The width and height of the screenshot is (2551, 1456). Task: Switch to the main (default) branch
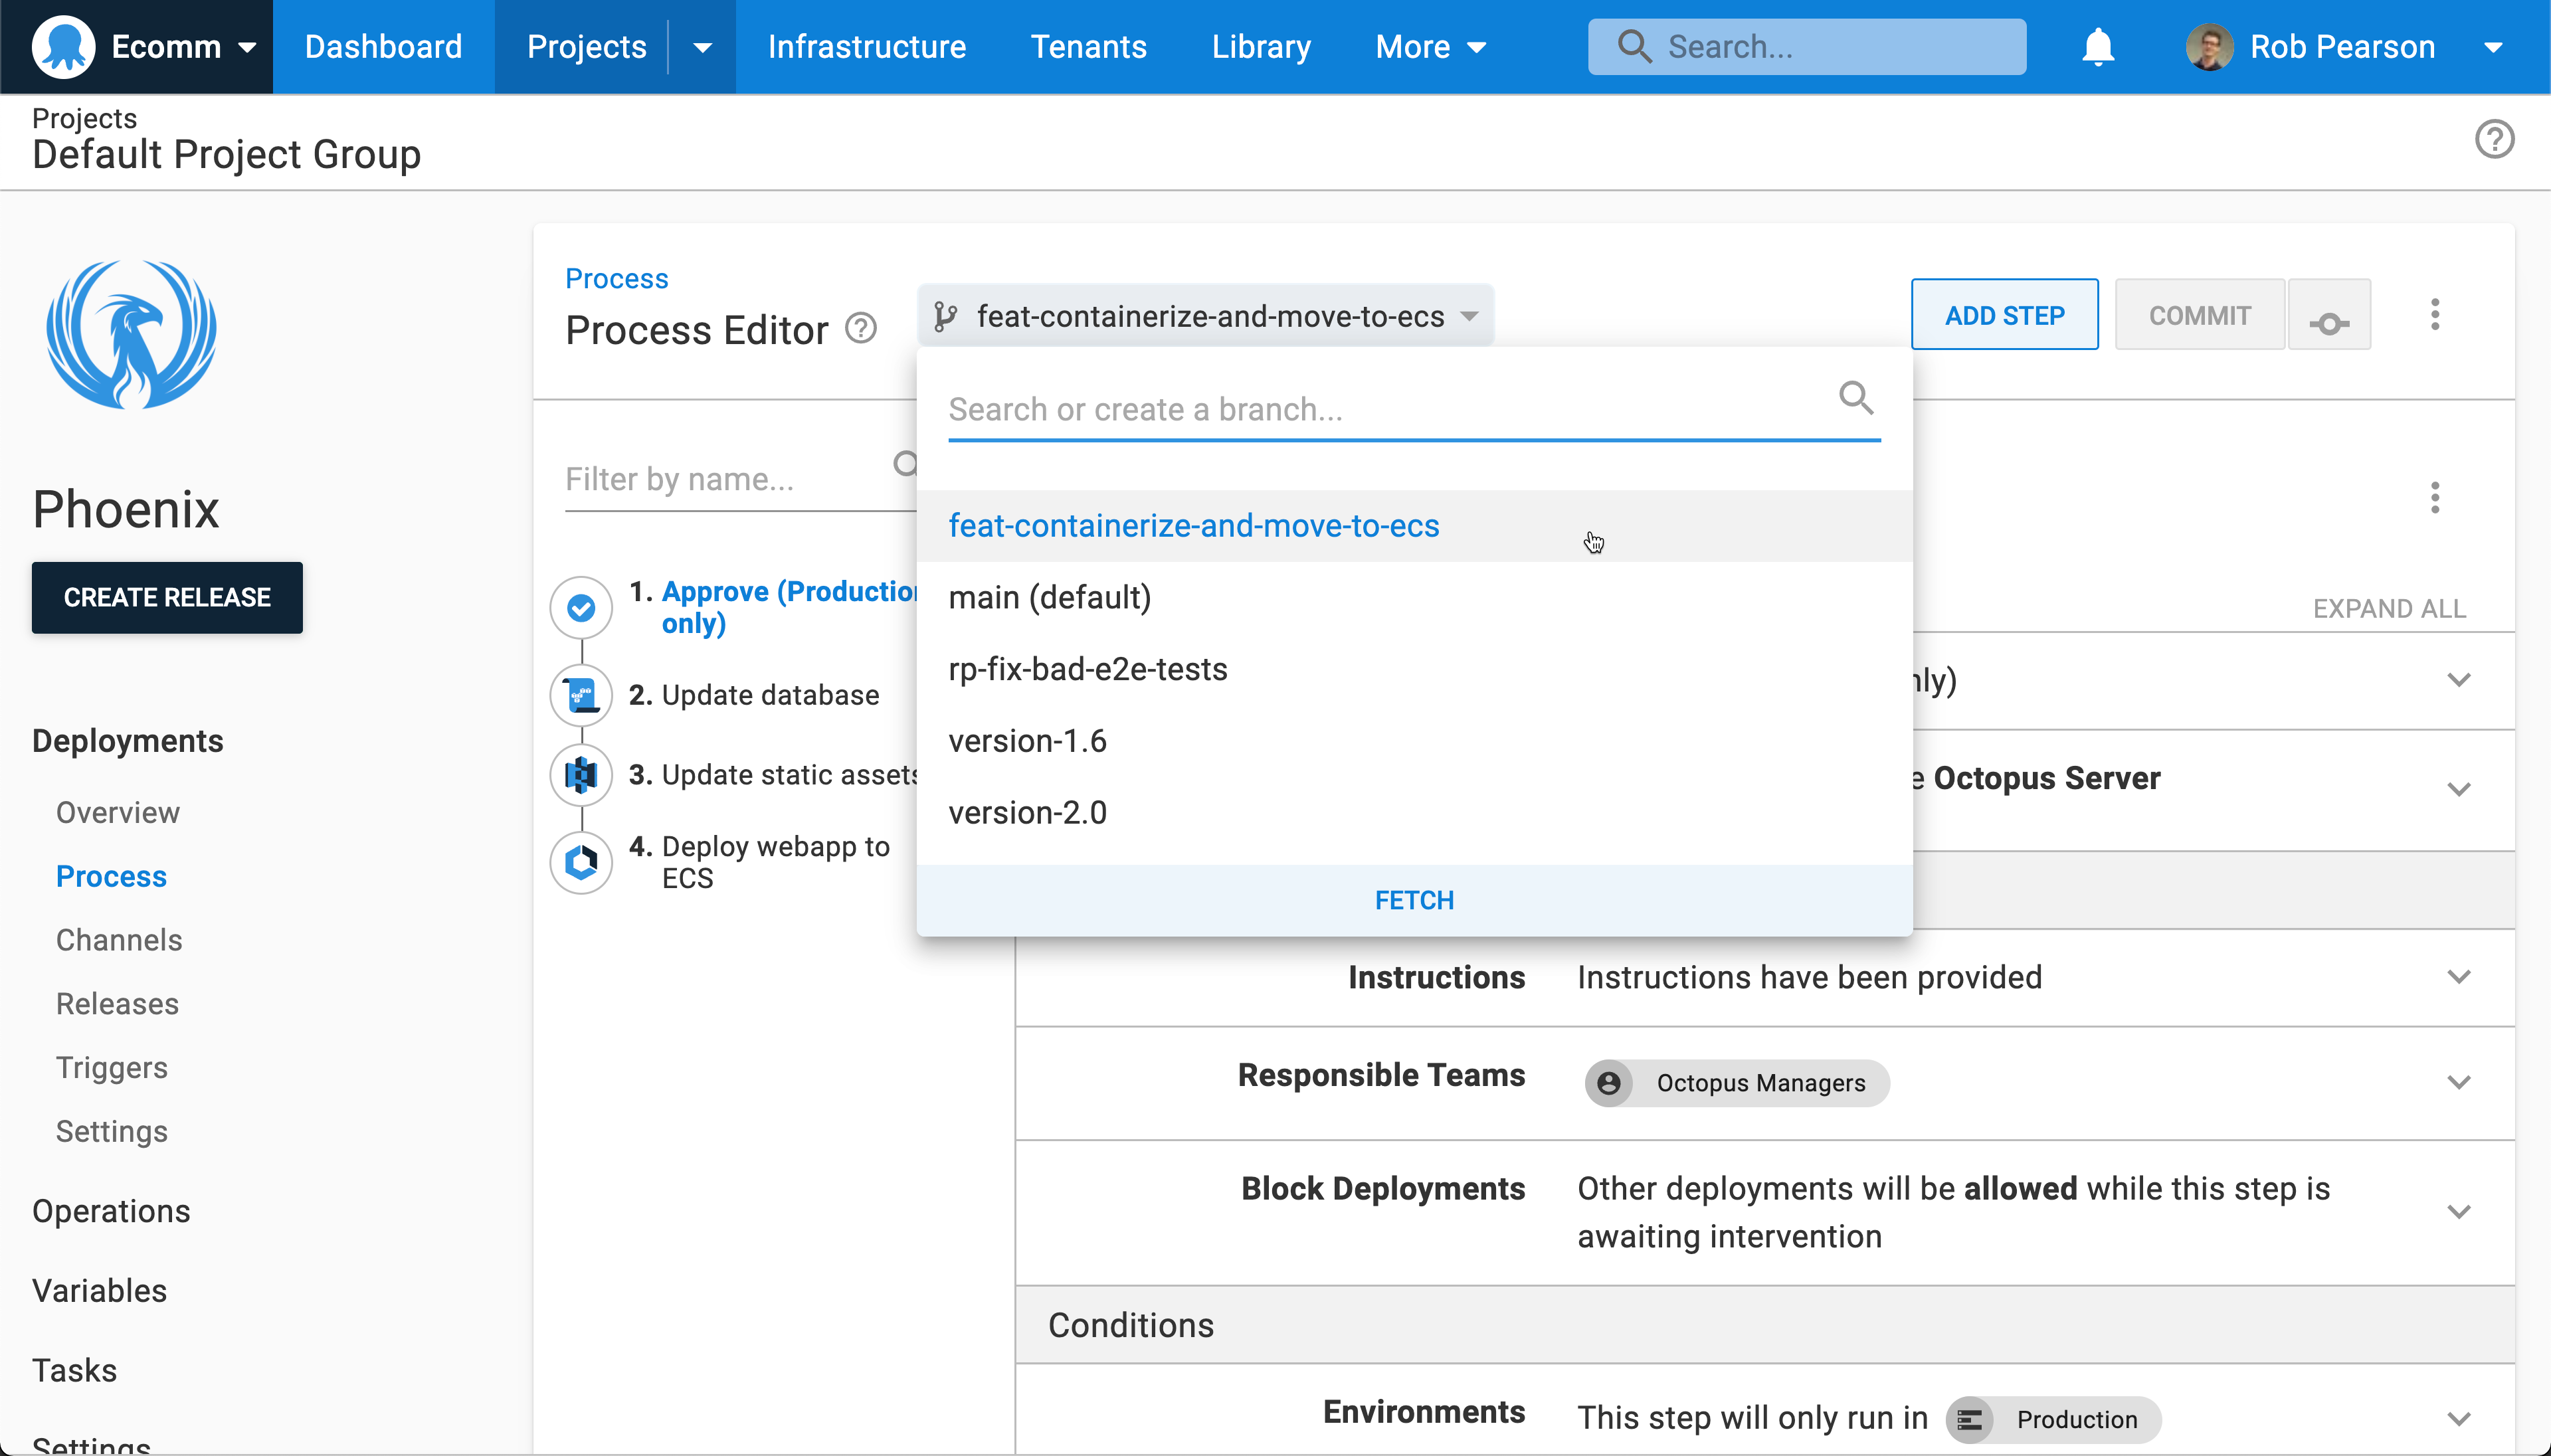(x=1050, y=598)
